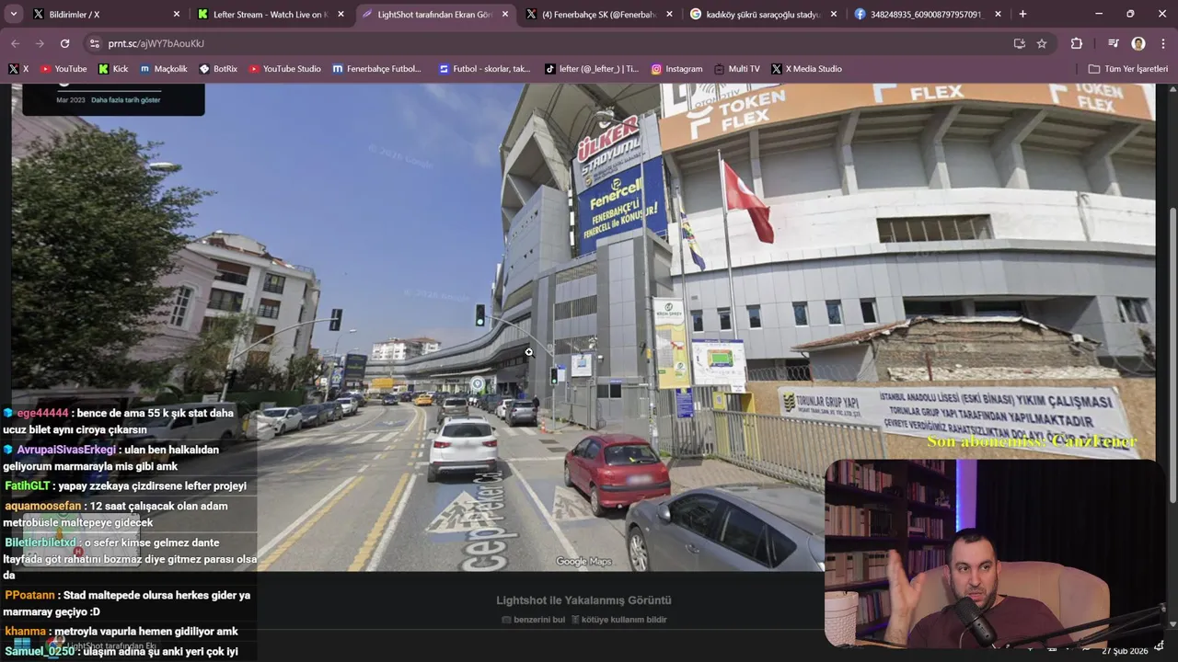Open the taskbar notification icon

coord(1160,647)
